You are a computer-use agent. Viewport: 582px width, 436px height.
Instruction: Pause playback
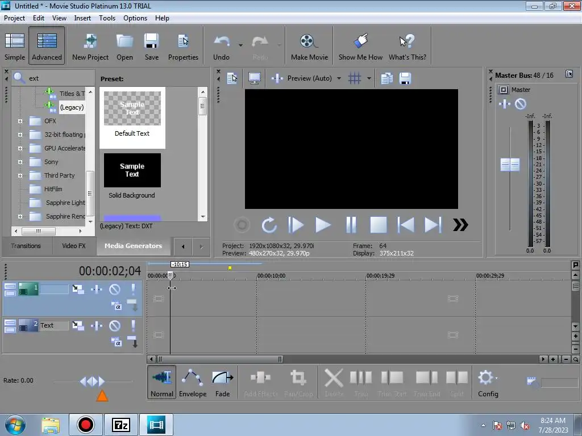351,225
